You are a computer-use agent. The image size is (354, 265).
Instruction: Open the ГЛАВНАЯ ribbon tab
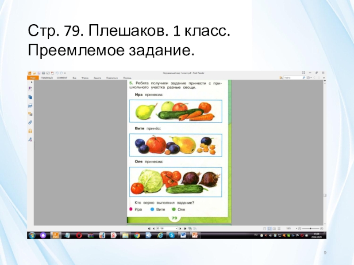[46, 77]
